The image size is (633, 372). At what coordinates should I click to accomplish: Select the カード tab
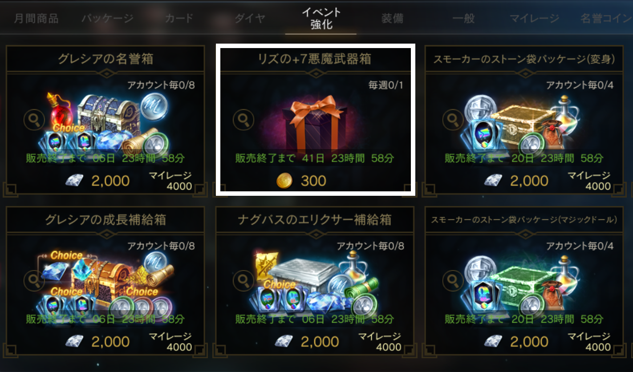179,19
